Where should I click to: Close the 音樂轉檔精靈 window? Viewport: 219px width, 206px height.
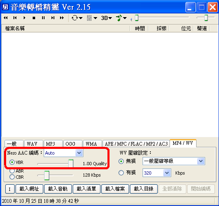[212, 7]
